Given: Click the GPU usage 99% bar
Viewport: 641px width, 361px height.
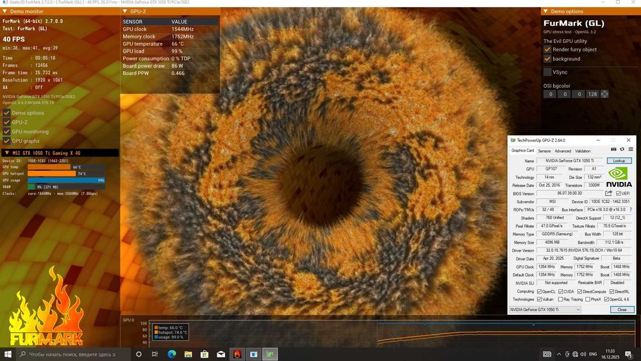Looking at the screenshot, I should pyautogui.click(x=66, y=180).
